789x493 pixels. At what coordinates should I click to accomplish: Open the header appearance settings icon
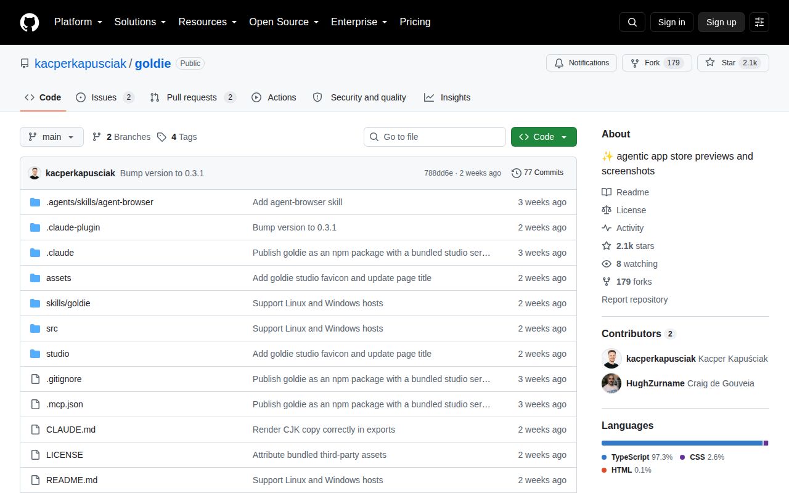point(759,22)
